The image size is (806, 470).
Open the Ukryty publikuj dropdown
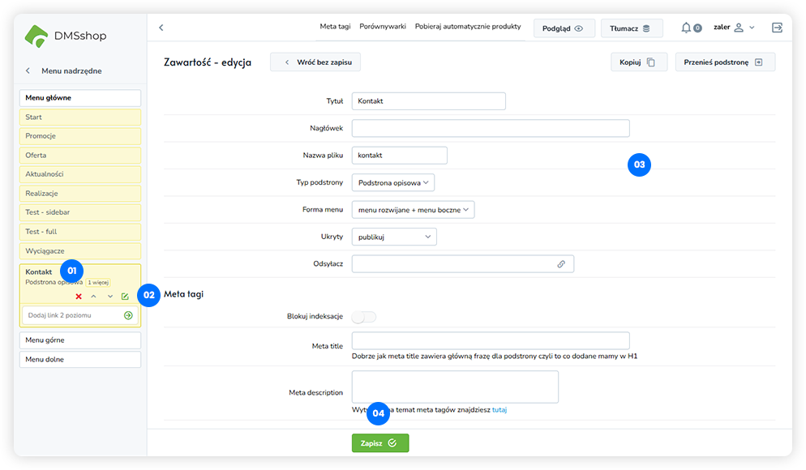click(394, 237)
